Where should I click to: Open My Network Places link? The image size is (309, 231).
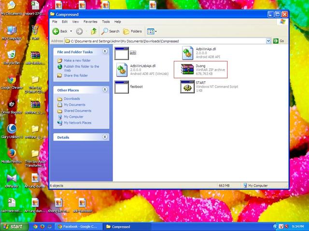tap(77, 123)
